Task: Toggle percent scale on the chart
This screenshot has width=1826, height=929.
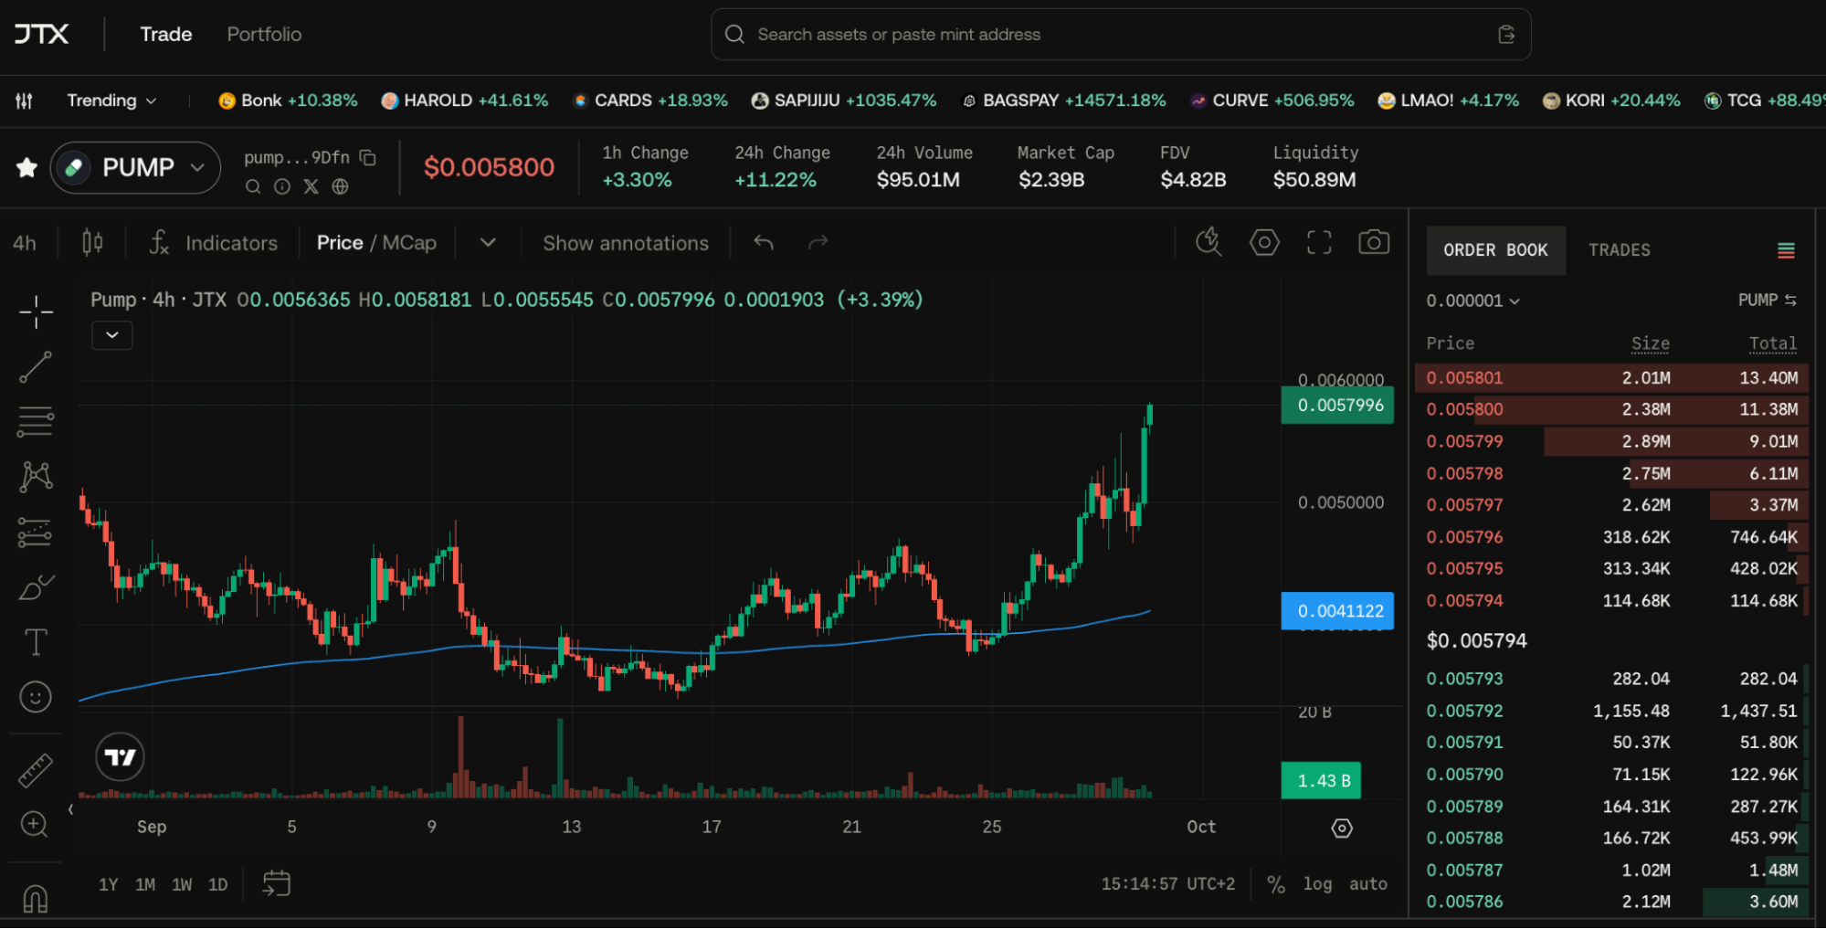Action: click(x=1276, y=884)
